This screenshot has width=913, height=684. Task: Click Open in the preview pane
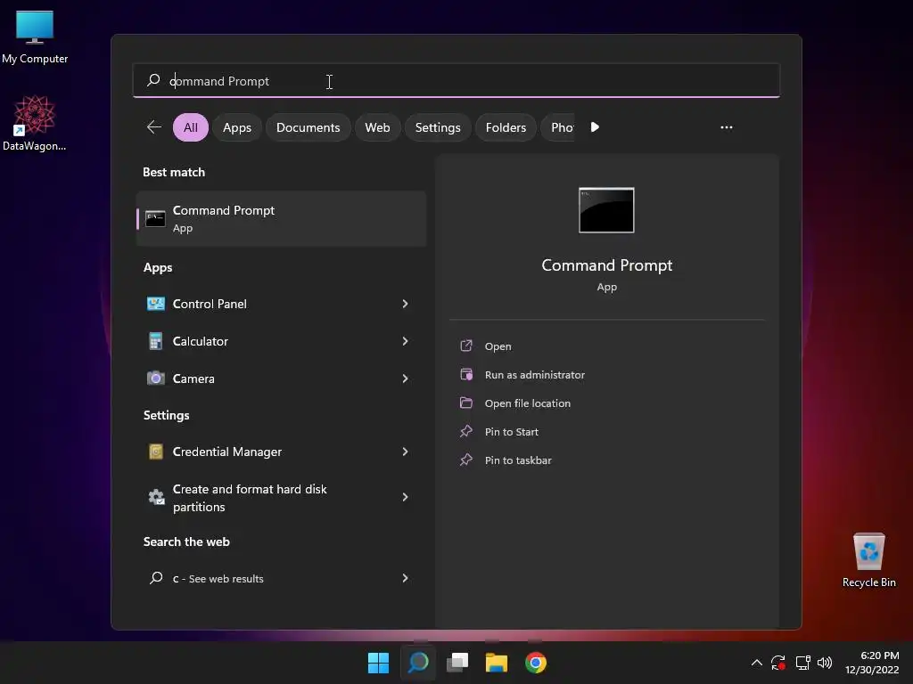498,346
